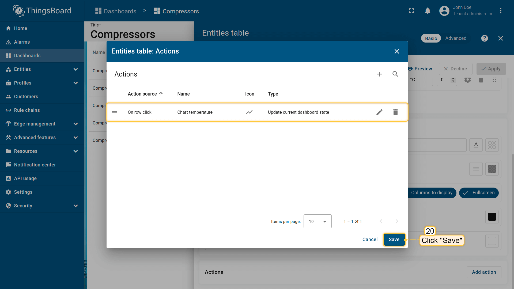Click the Cancel button in dialog
514x289 pixels.
(370, 239)
